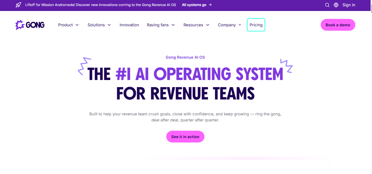Viewport: 372px width, 174px height.
Task: Expand the Solutions dropdown menu
Action: click(99, 25)
